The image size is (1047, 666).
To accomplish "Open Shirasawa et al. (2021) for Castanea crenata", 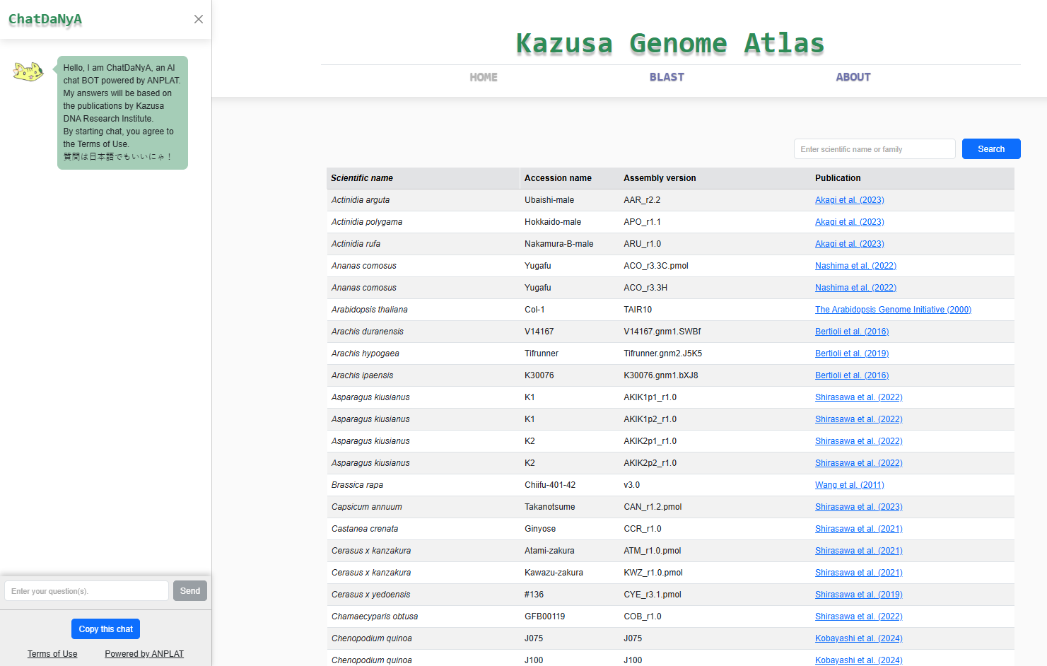I will coord(859,529).
